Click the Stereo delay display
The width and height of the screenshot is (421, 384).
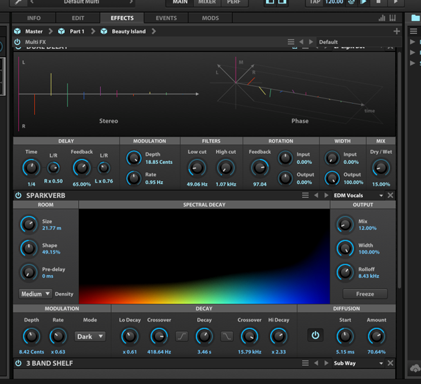108,94
